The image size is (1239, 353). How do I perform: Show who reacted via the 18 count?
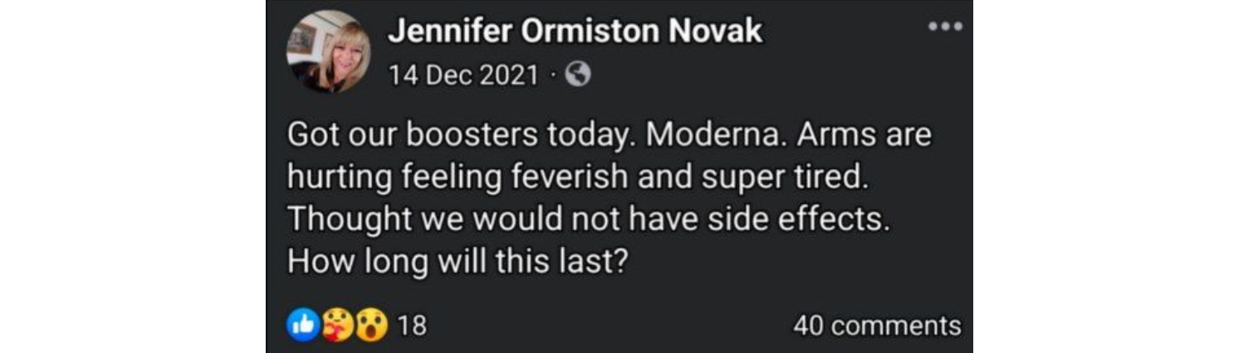click(x=412, y=326)
